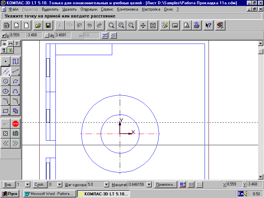This screenshot has width=264, height=198.
Task: Toggle the parallel two-lines mode button
Action: coord(114,35)
